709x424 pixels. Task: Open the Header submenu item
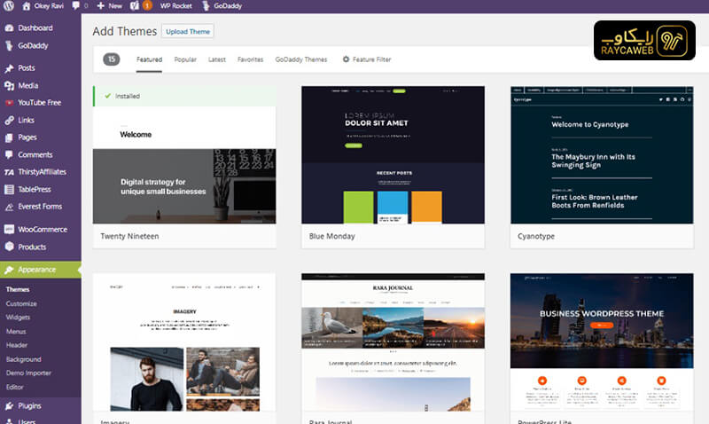(x=17, y=345)
